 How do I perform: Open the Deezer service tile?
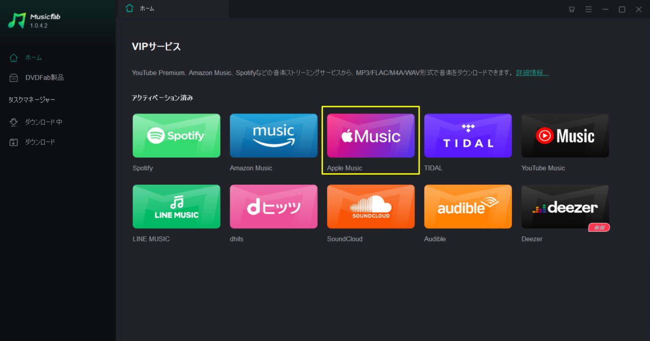click(565, 207)
